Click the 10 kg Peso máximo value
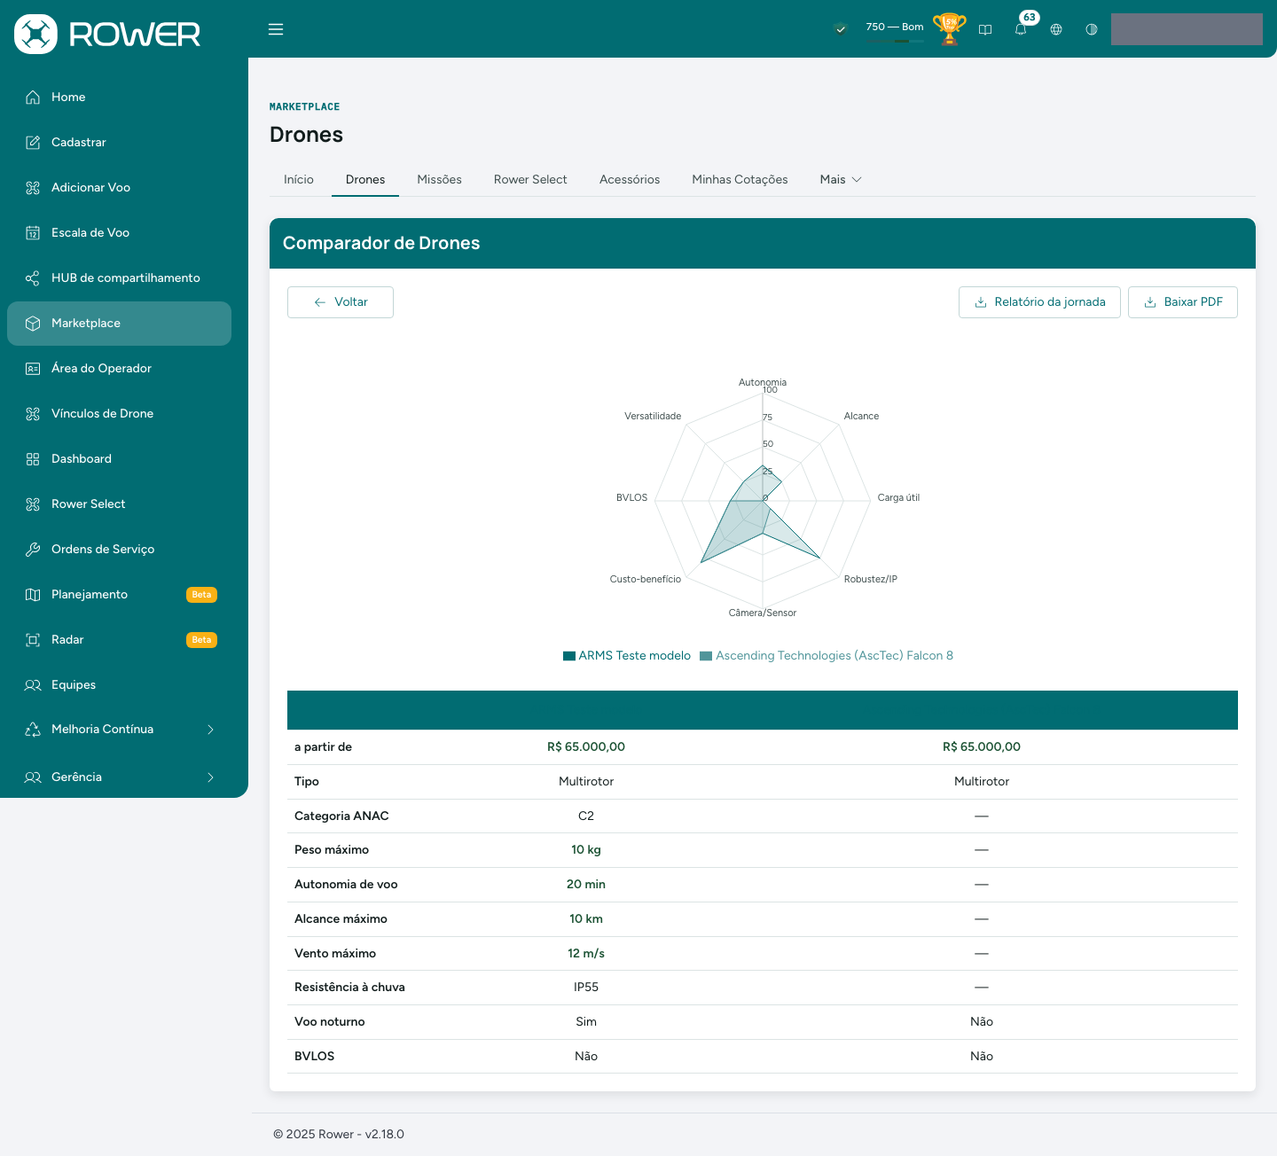 pyautogui.click(x=586, y=850)
